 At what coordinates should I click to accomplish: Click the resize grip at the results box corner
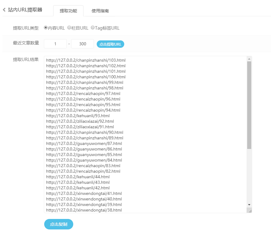tap(250, 210)
